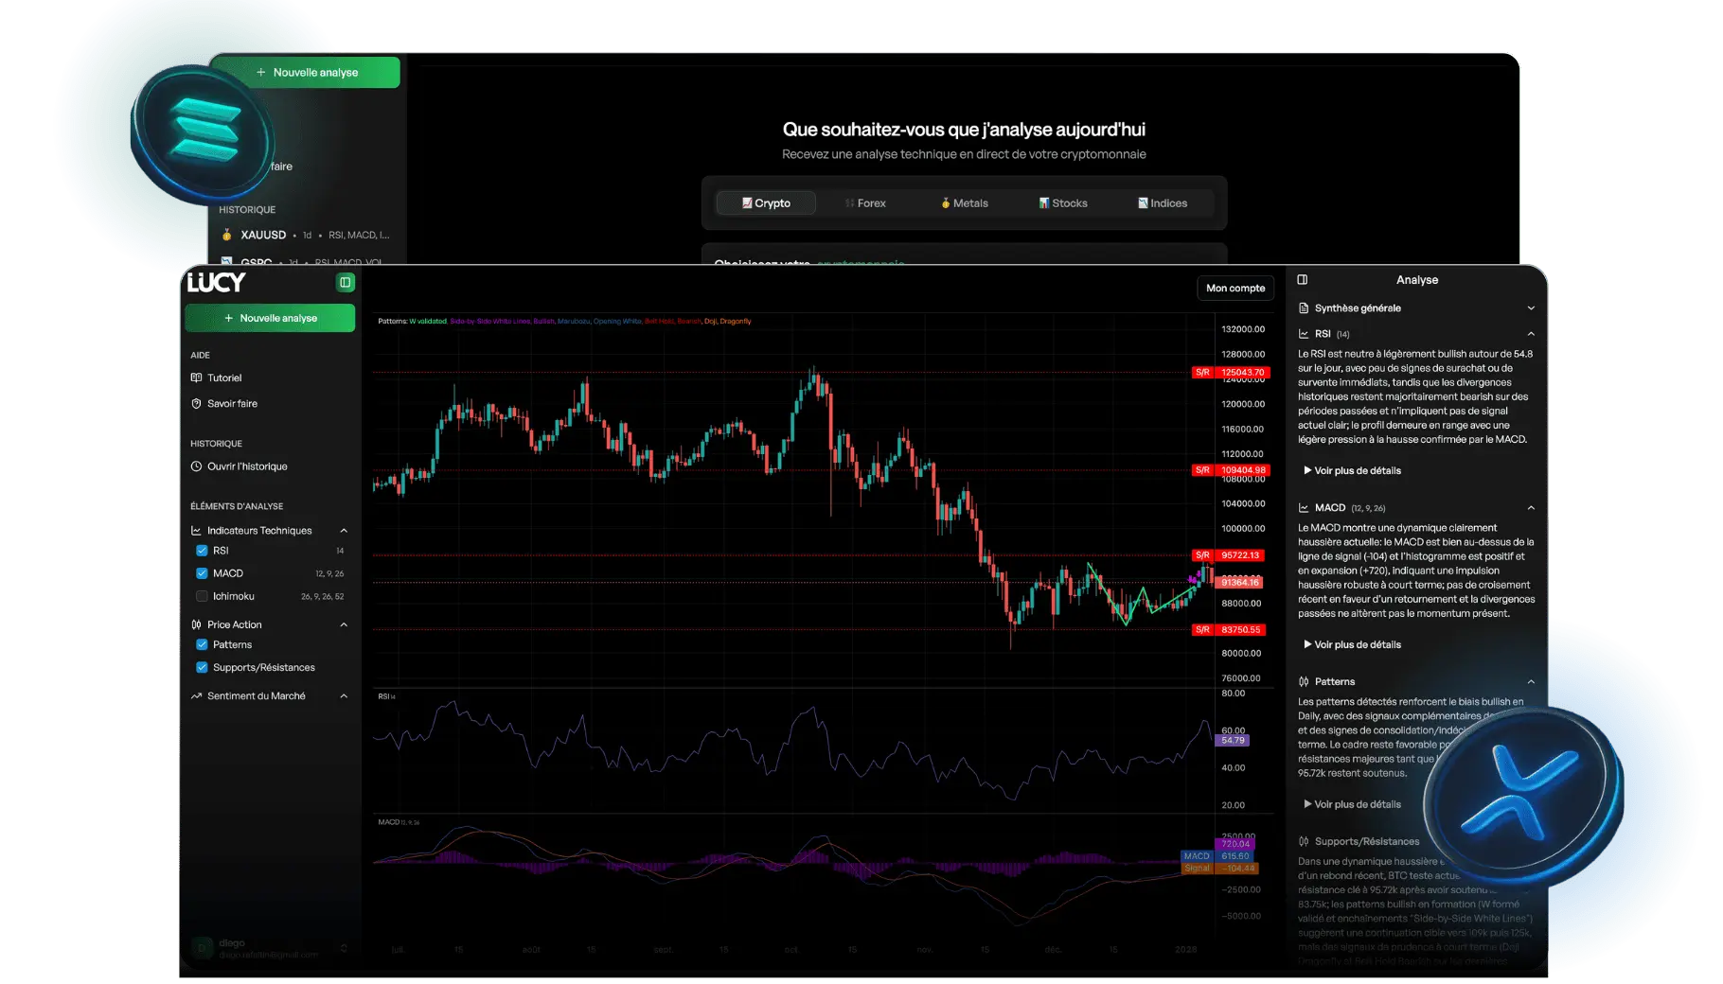Click the Ichimoku parameters 26, 9, 26, 52

(x=323, y=597)
